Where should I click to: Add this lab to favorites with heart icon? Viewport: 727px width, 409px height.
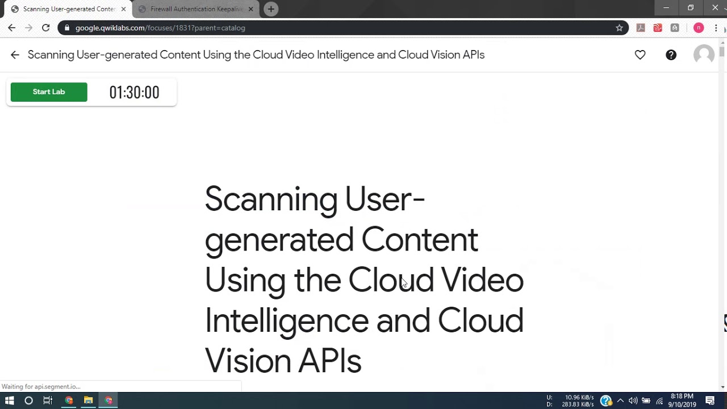[x=640, y=55]
